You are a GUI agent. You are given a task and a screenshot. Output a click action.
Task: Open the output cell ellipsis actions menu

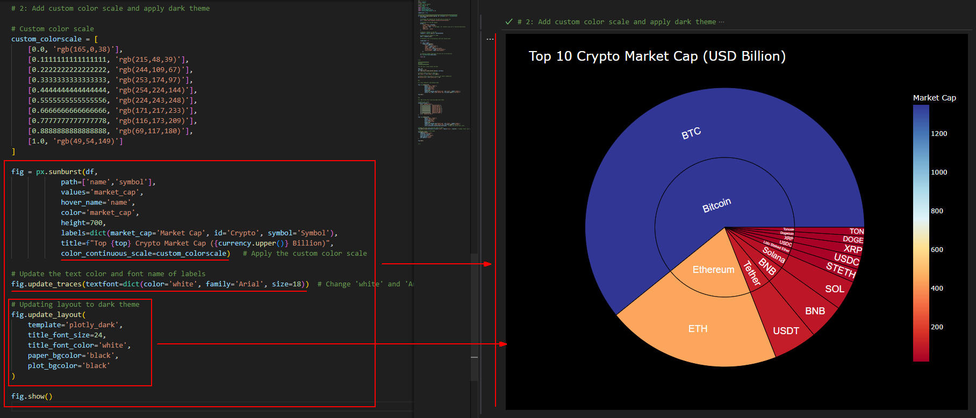tap(490, 39)
